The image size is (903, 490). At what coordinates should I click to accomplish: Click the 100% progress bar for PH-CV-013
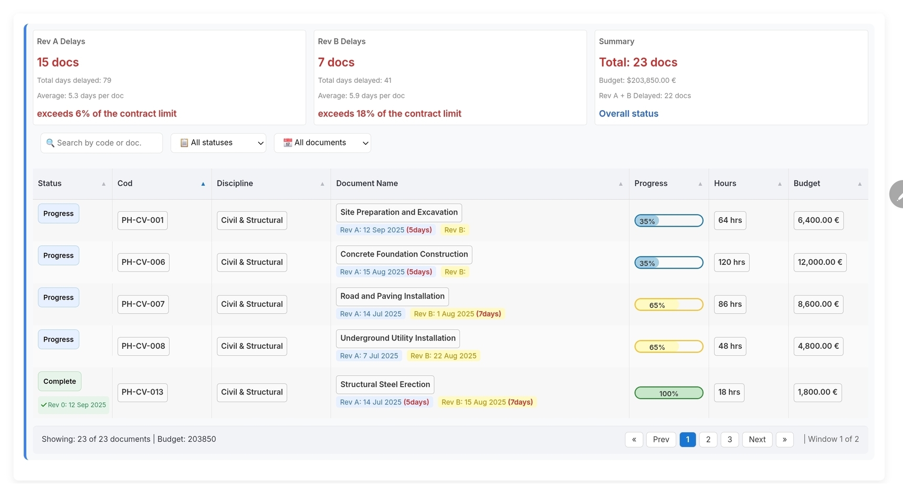click(669, 393)
